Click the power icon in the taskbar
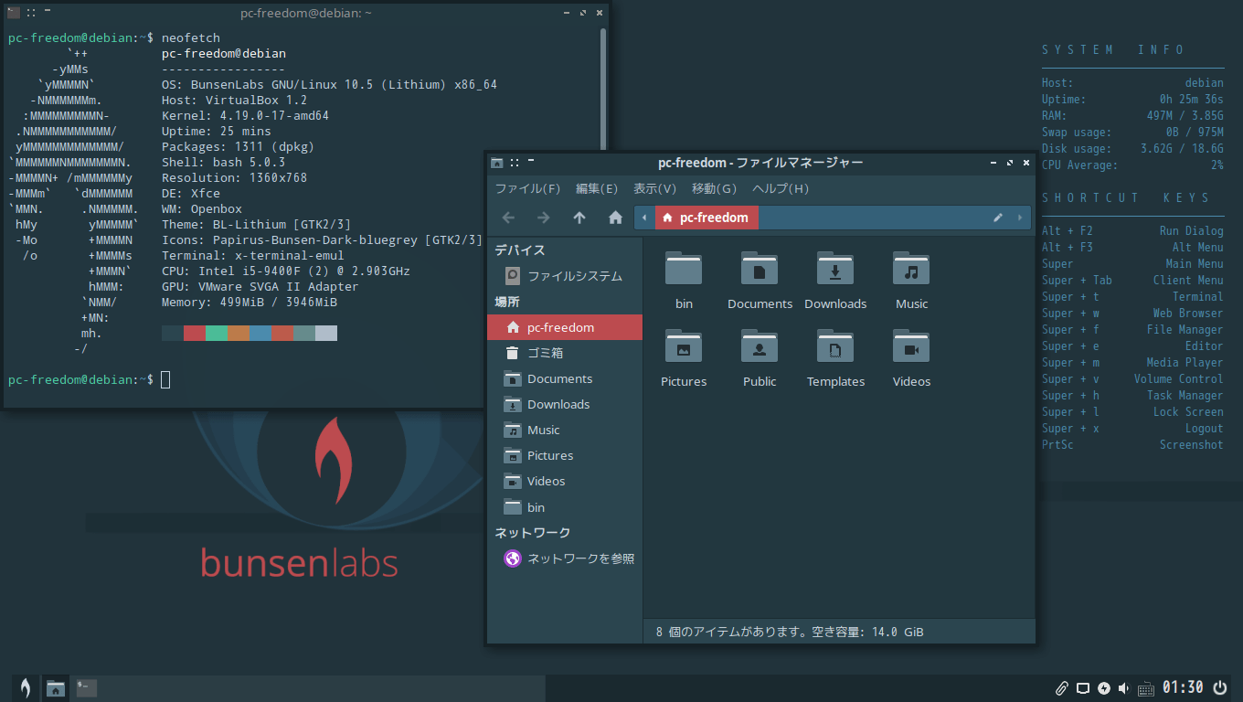The height and width of the screenshot is (702, 1243). (x=1219, y=687)
